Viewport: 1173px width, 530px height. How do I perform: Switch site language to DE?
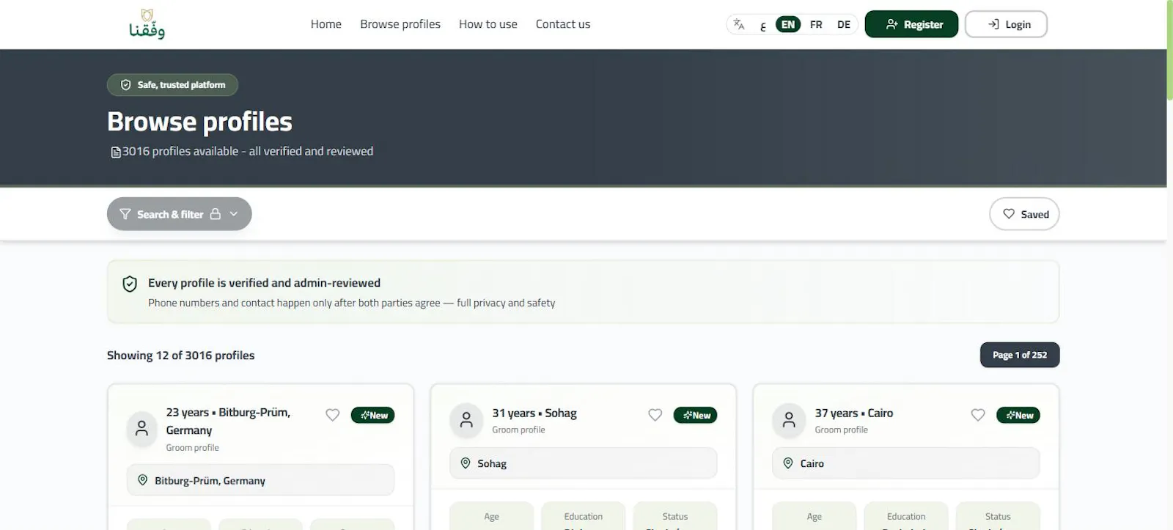click(844, 24)
